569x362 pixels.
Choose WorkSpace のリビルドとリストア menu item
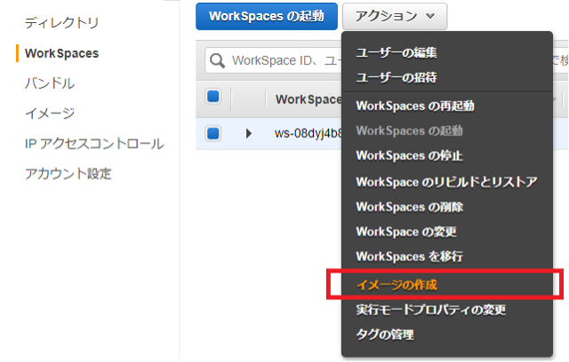click(447, 182)
